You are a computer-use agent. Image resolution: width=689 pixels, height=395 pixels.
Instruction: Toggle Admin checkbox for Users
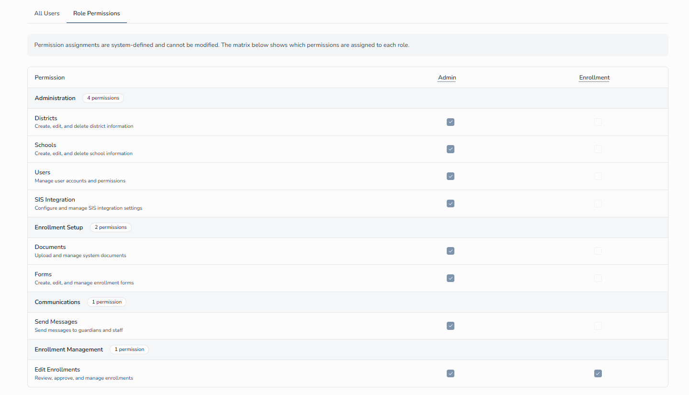click(x=451, y=176)
